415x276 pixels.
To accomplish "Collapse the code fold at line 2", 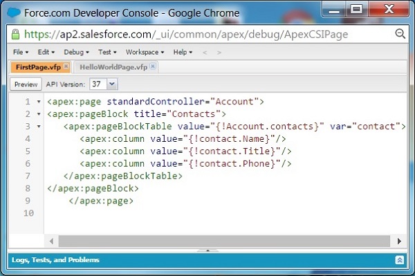I will pos(39,114).
